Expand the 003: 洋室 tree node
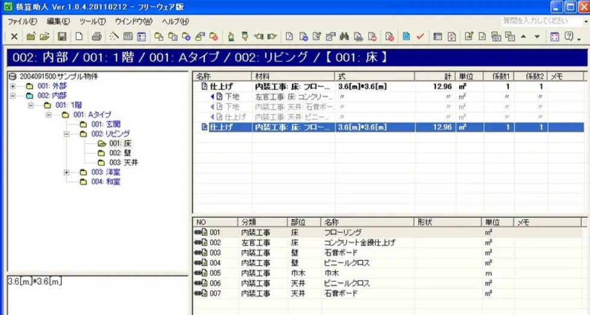The width and height of the screenshot is (590, 315). (66, 173)
